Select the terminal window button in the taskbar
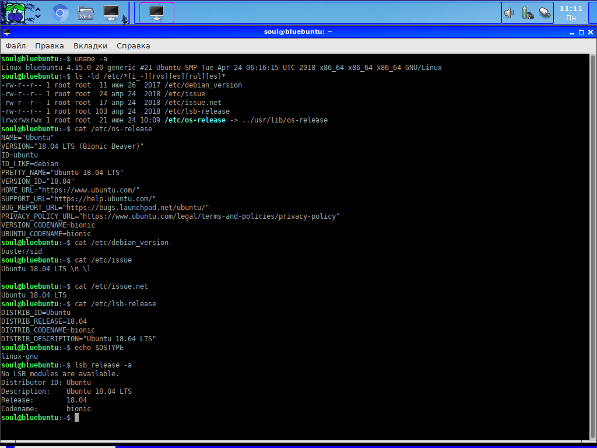The height and width of the screenshot is (448, 597). (x=157, y=13)
